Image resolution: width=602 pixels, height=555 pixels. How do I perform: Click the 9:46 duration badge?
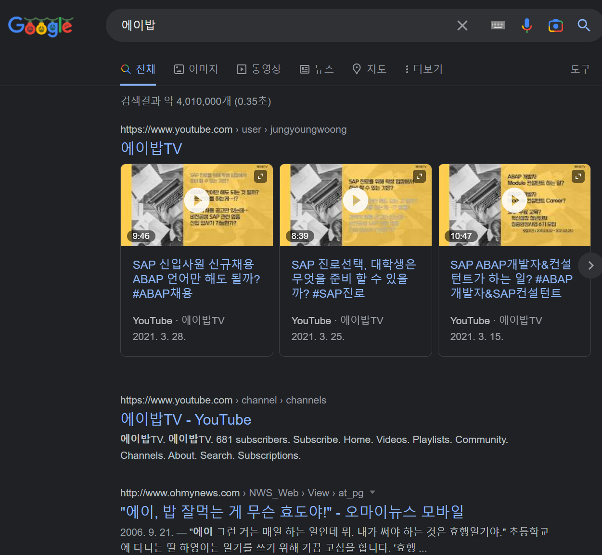point(141,236)
